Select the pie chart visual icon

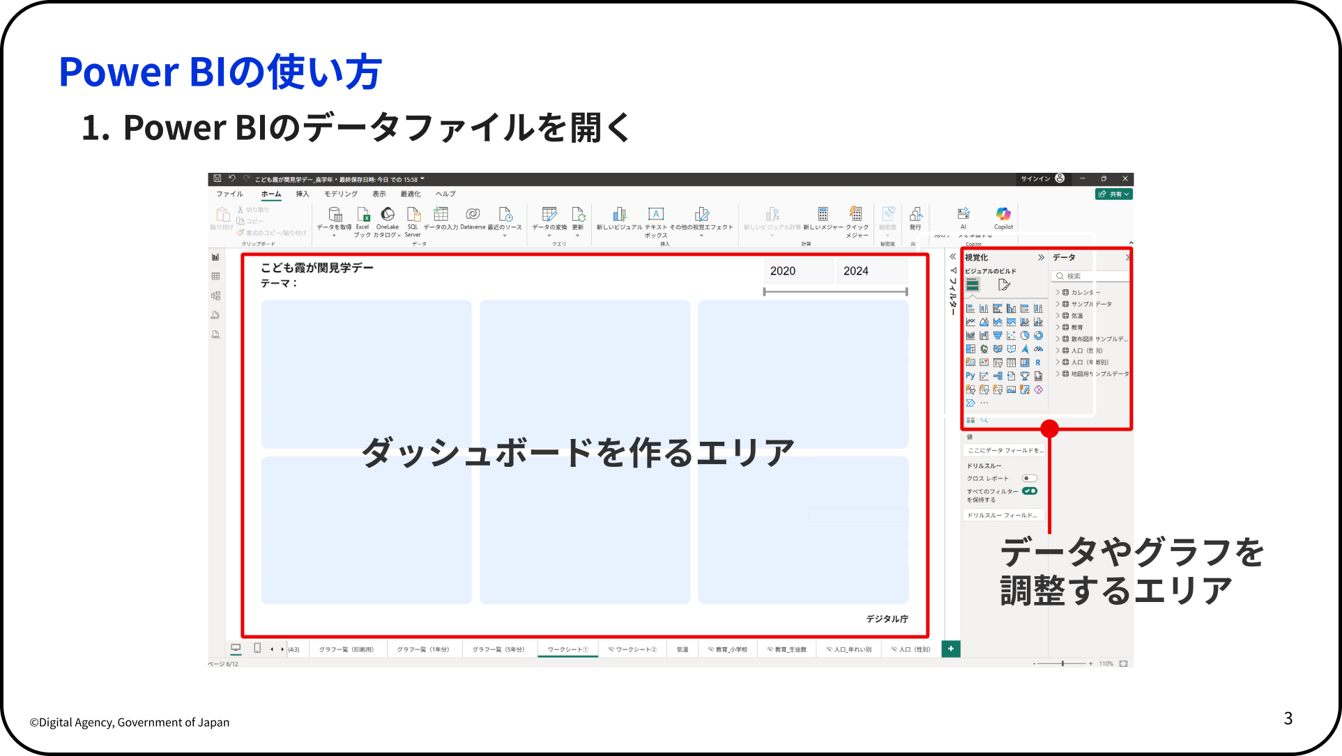[1025, 335]
